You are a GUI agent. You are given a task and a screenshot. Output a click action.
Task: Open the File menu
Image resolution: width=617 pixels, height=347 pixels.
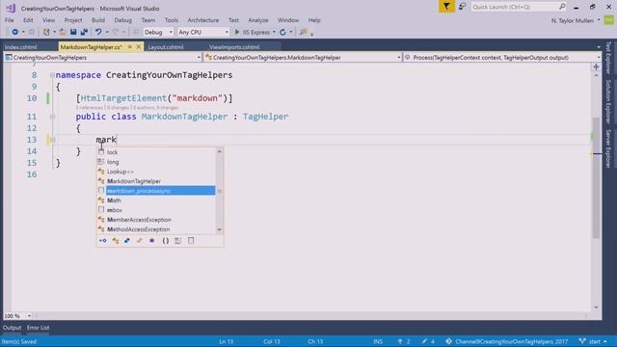click(10, 20)
